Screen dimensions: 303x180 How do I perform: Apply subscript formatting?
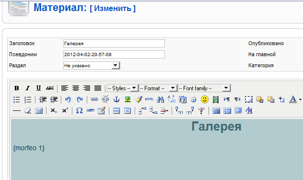click(54, 111)
